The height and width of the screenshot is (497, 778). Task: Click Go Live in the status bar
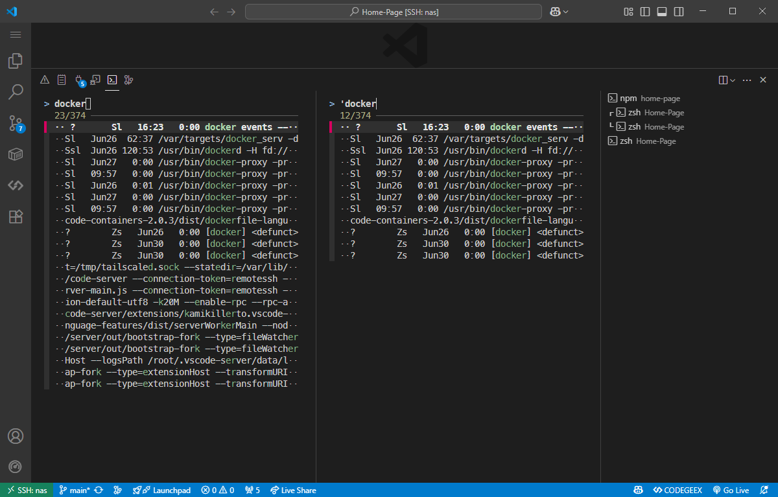731,490
